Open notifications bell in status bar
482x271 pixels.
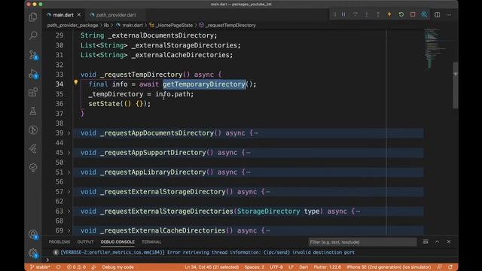point(450,267)
